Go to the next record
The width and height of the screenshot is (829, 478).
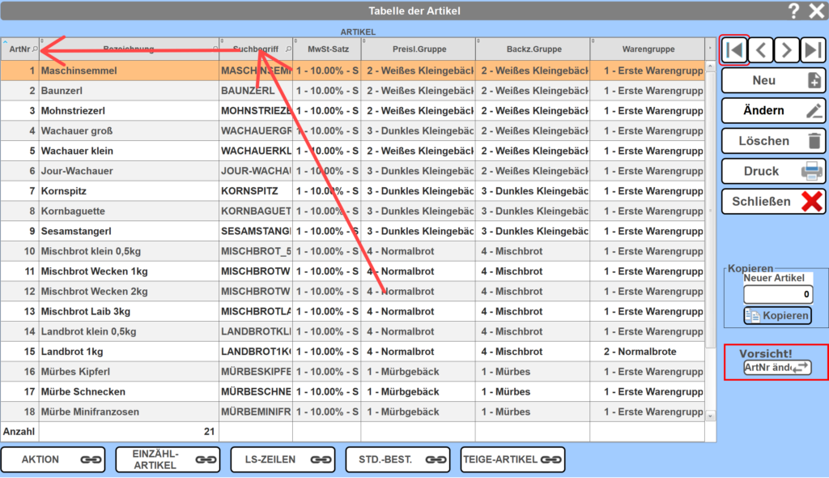pos(786,50)
